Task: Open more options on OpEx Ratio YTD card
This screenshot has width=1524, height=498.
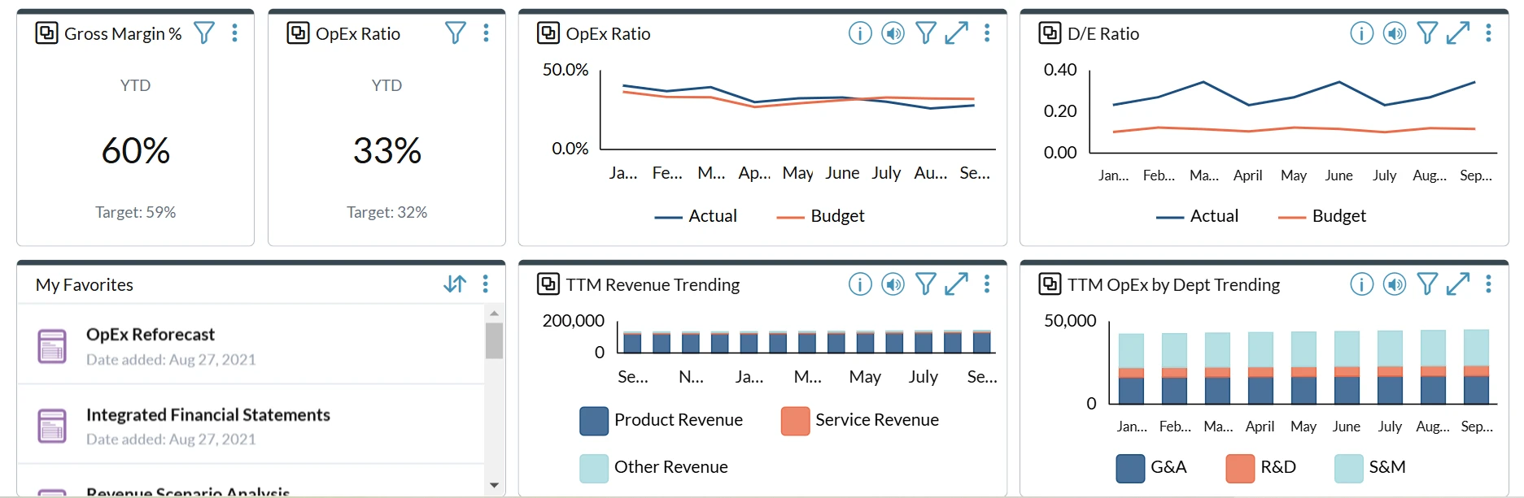Action: click(487, 33)
